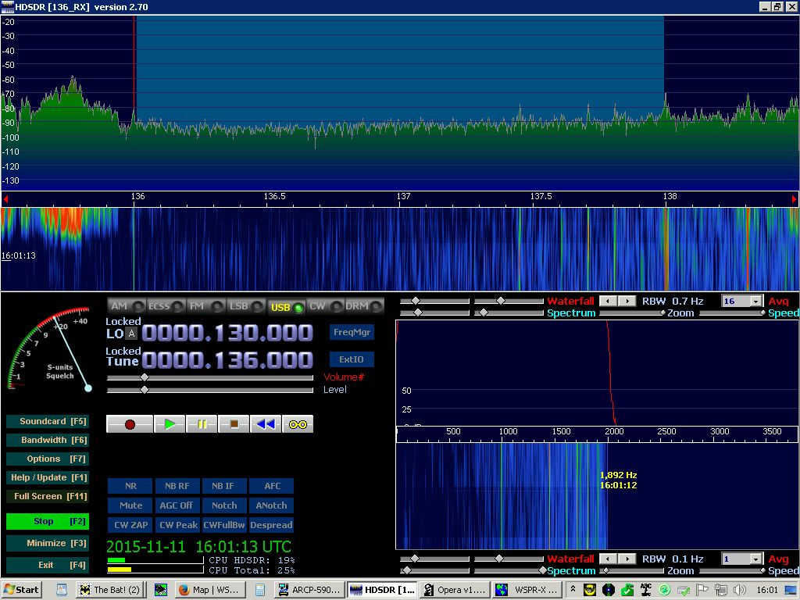The height and width of the screenshot is (600, 800).
Task: Rewind using the blue double-arrow button
Action: point(266,424)
